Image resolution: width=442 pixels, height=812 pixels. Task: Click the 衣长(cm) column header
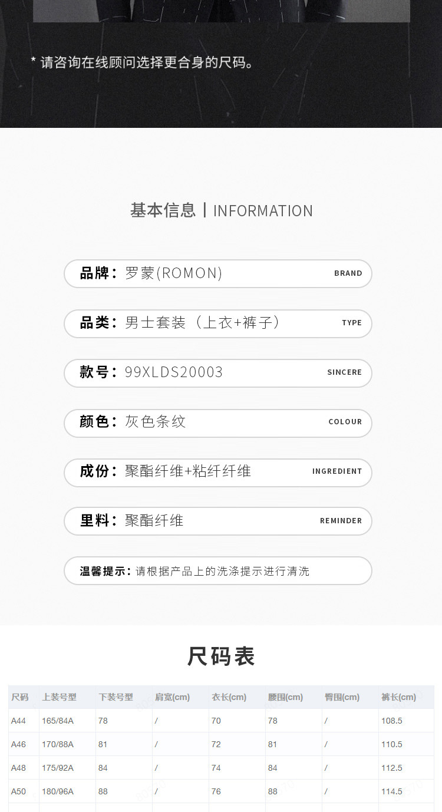click(x=229, y=697)
